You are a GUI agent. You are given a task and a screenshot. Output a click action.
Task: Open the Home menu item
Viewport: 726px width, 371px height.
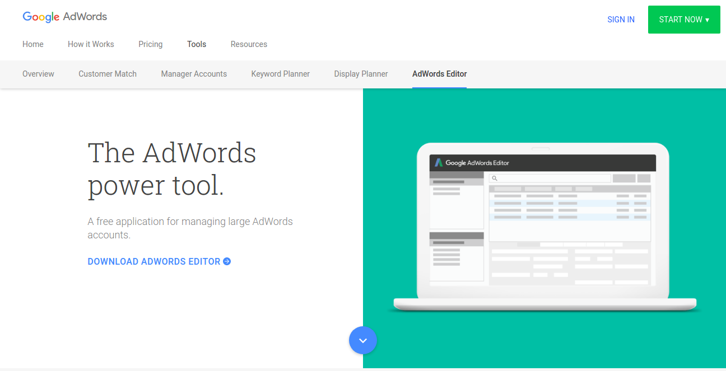(33, 44)
